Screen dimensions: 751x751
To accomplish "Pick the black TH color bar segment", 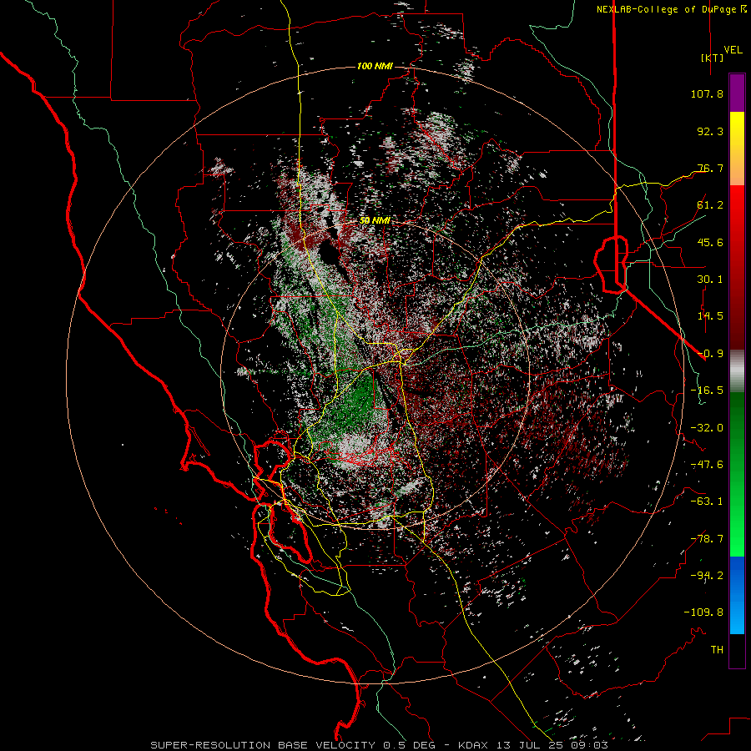I will coord(737,650).
